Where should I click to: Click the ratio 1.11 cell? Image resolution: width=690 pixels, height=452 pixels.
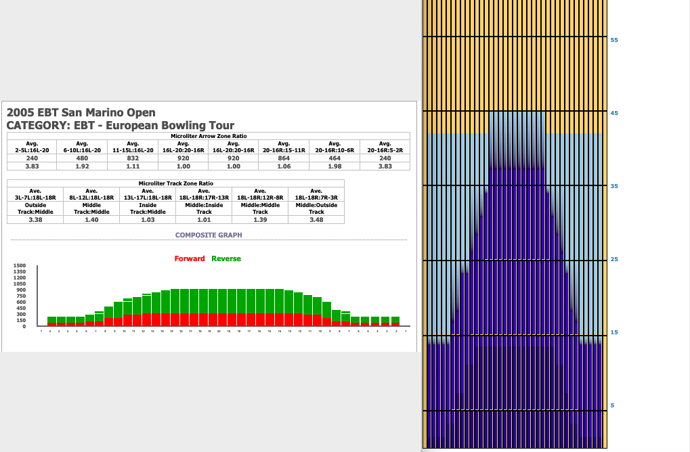[x=133, y=166]
